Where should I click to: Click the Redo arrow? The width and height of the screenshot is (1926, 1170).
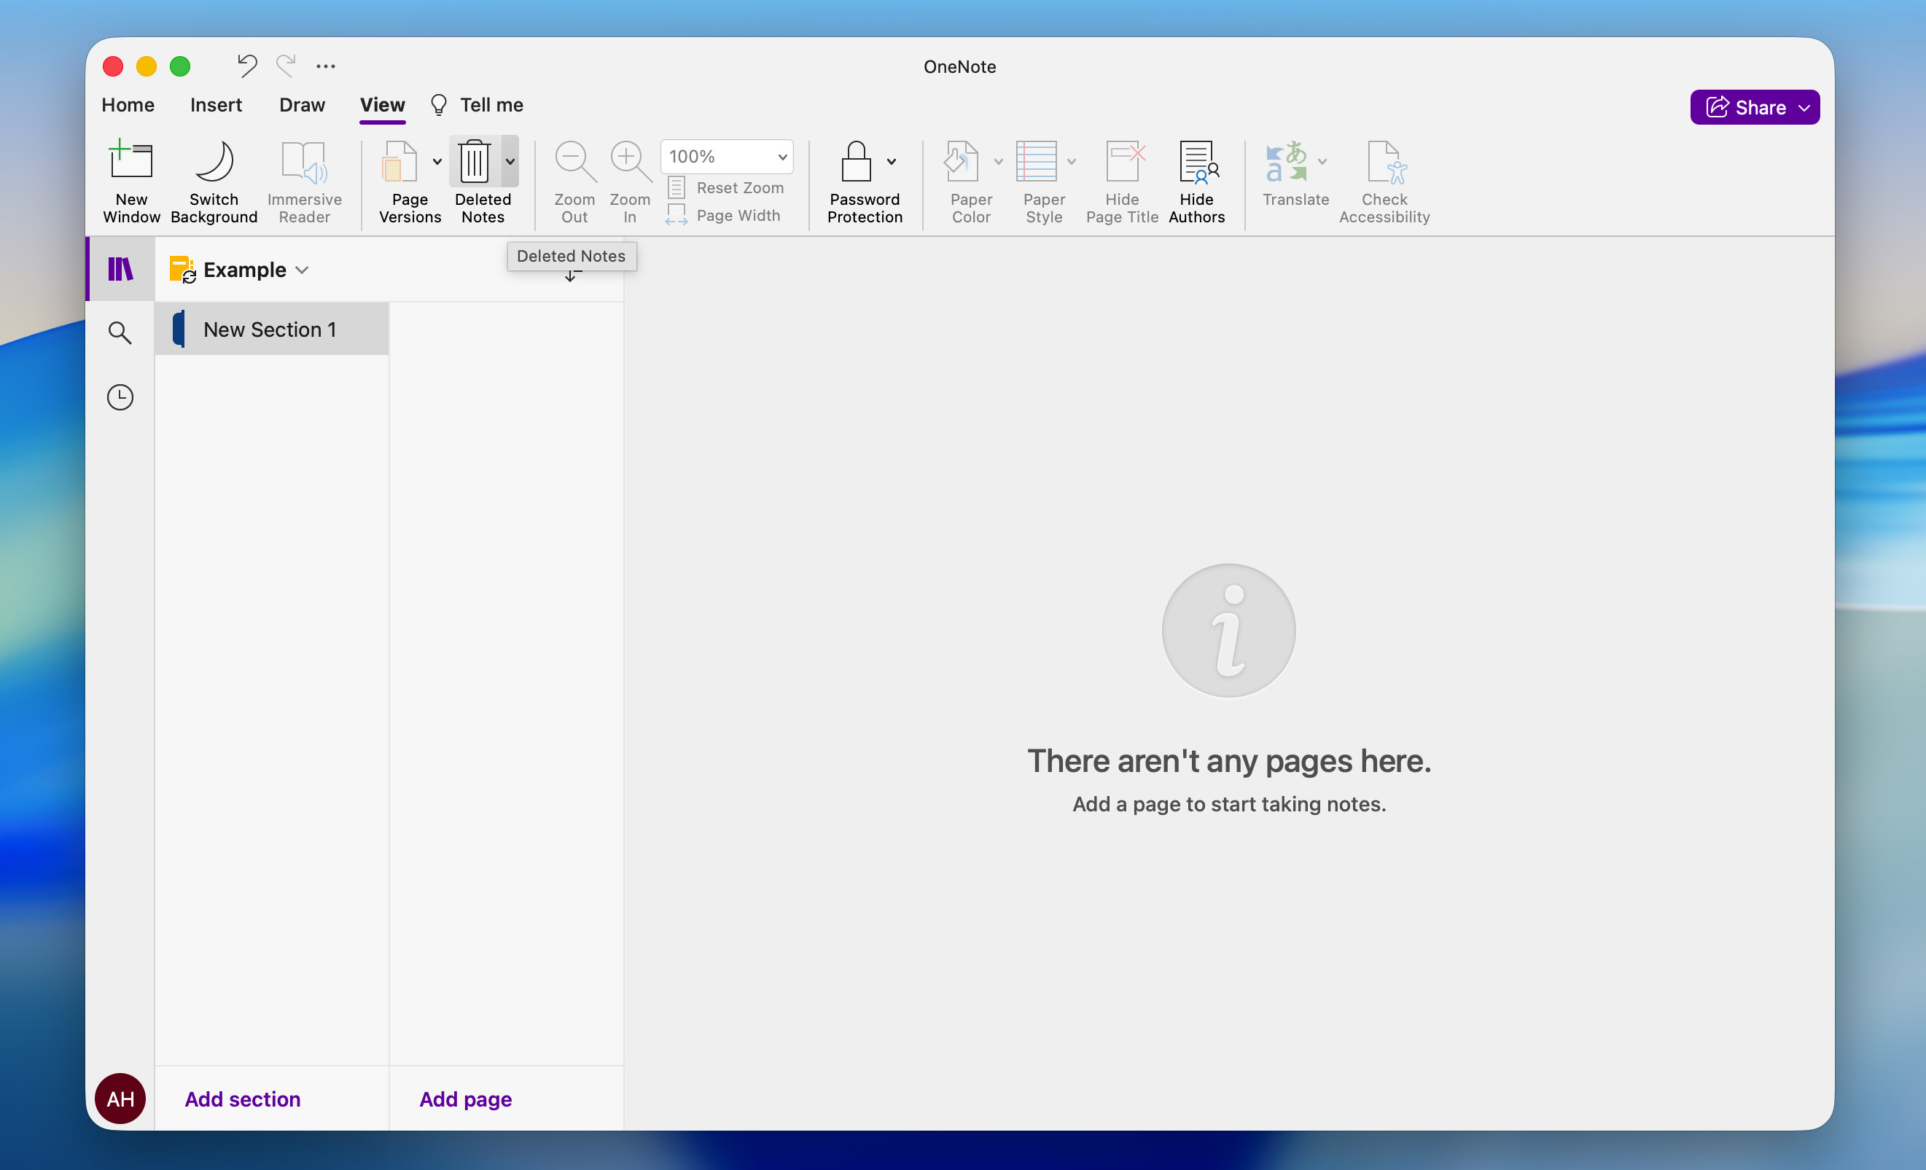pyautogui.click(x=286, y=66)
